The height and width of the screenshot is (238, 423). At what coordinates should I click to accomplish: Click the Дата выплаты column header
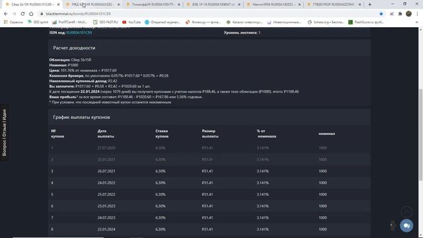[106, 134]
